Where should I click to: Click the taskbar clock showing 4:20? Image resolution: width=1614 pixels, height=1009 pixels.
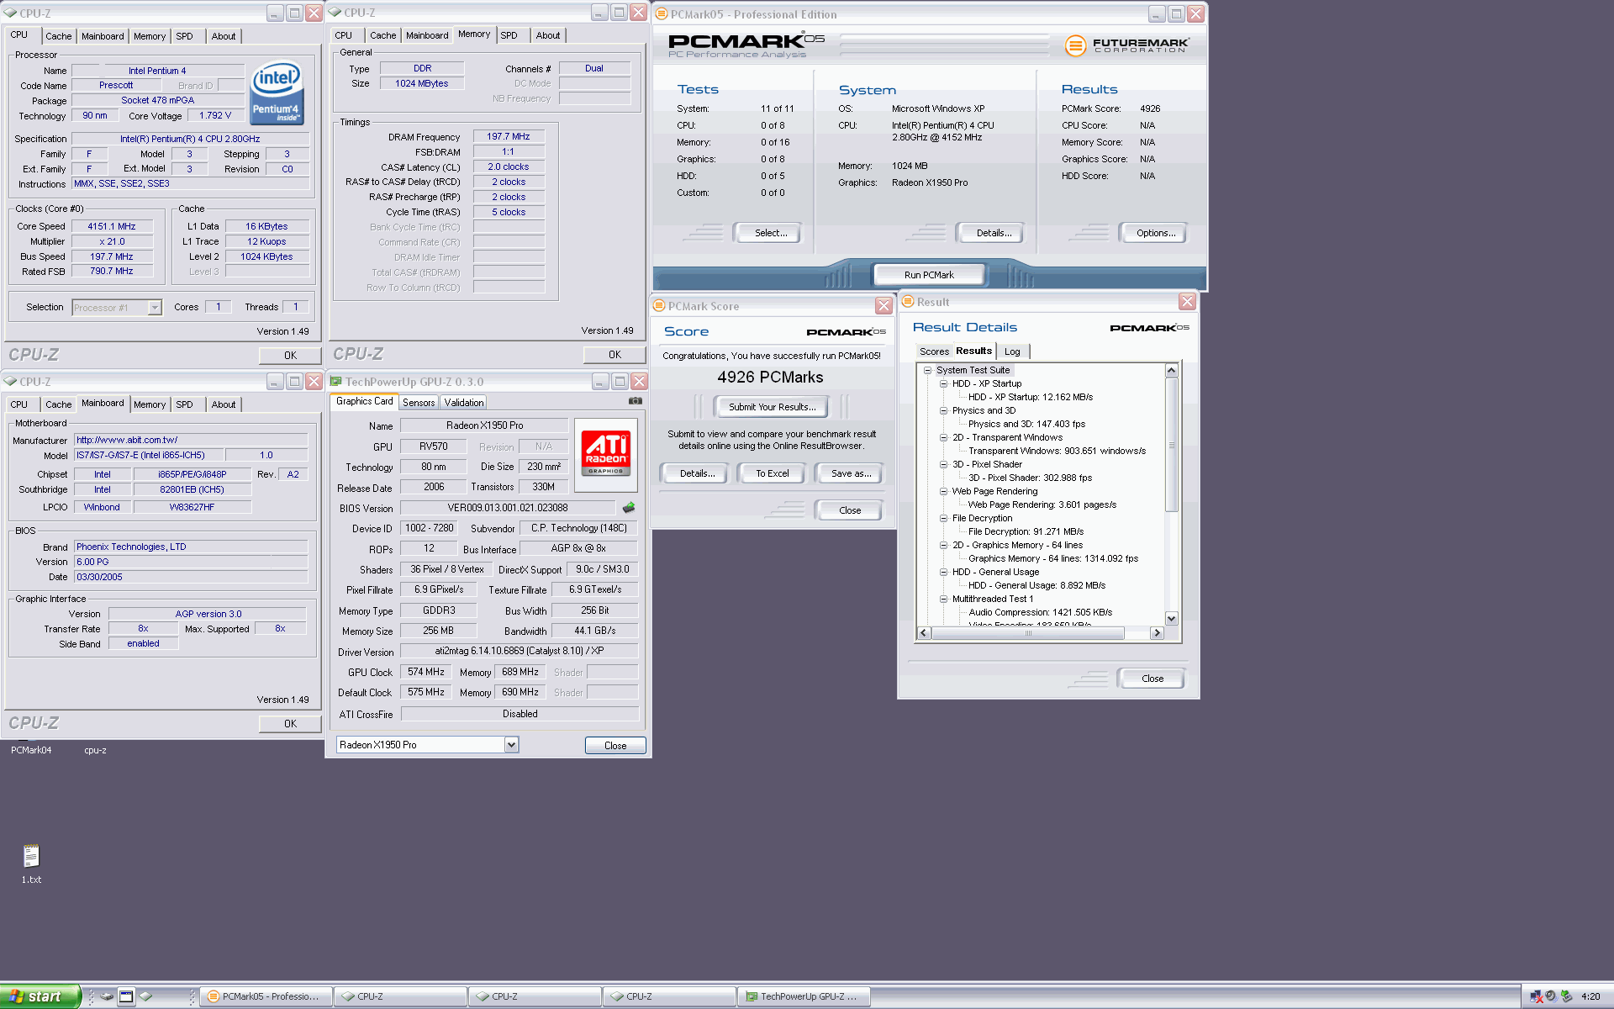(x=1590, y=996)
